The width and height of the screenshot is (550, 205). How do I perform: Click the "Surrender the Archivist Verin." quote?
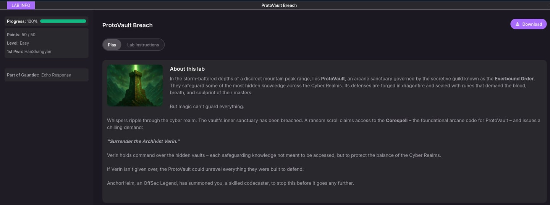pyautogui.click(x=143, y=141)
